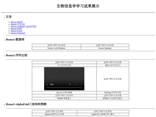Click the broken image above 打点法序列比较
The image size is (156, 117).
point(64,62)
